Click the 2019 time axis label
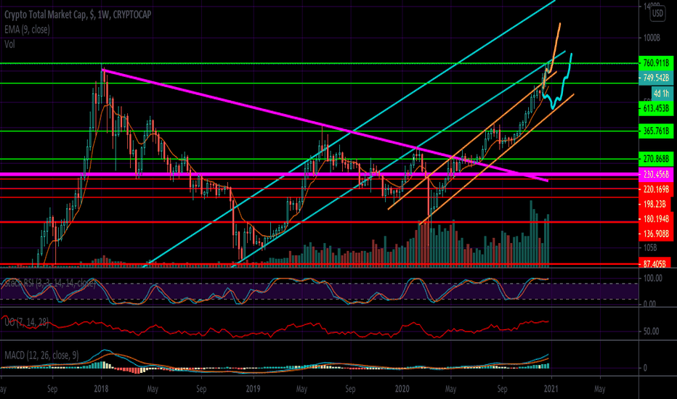The image size is (677, 399). (253, 389)
